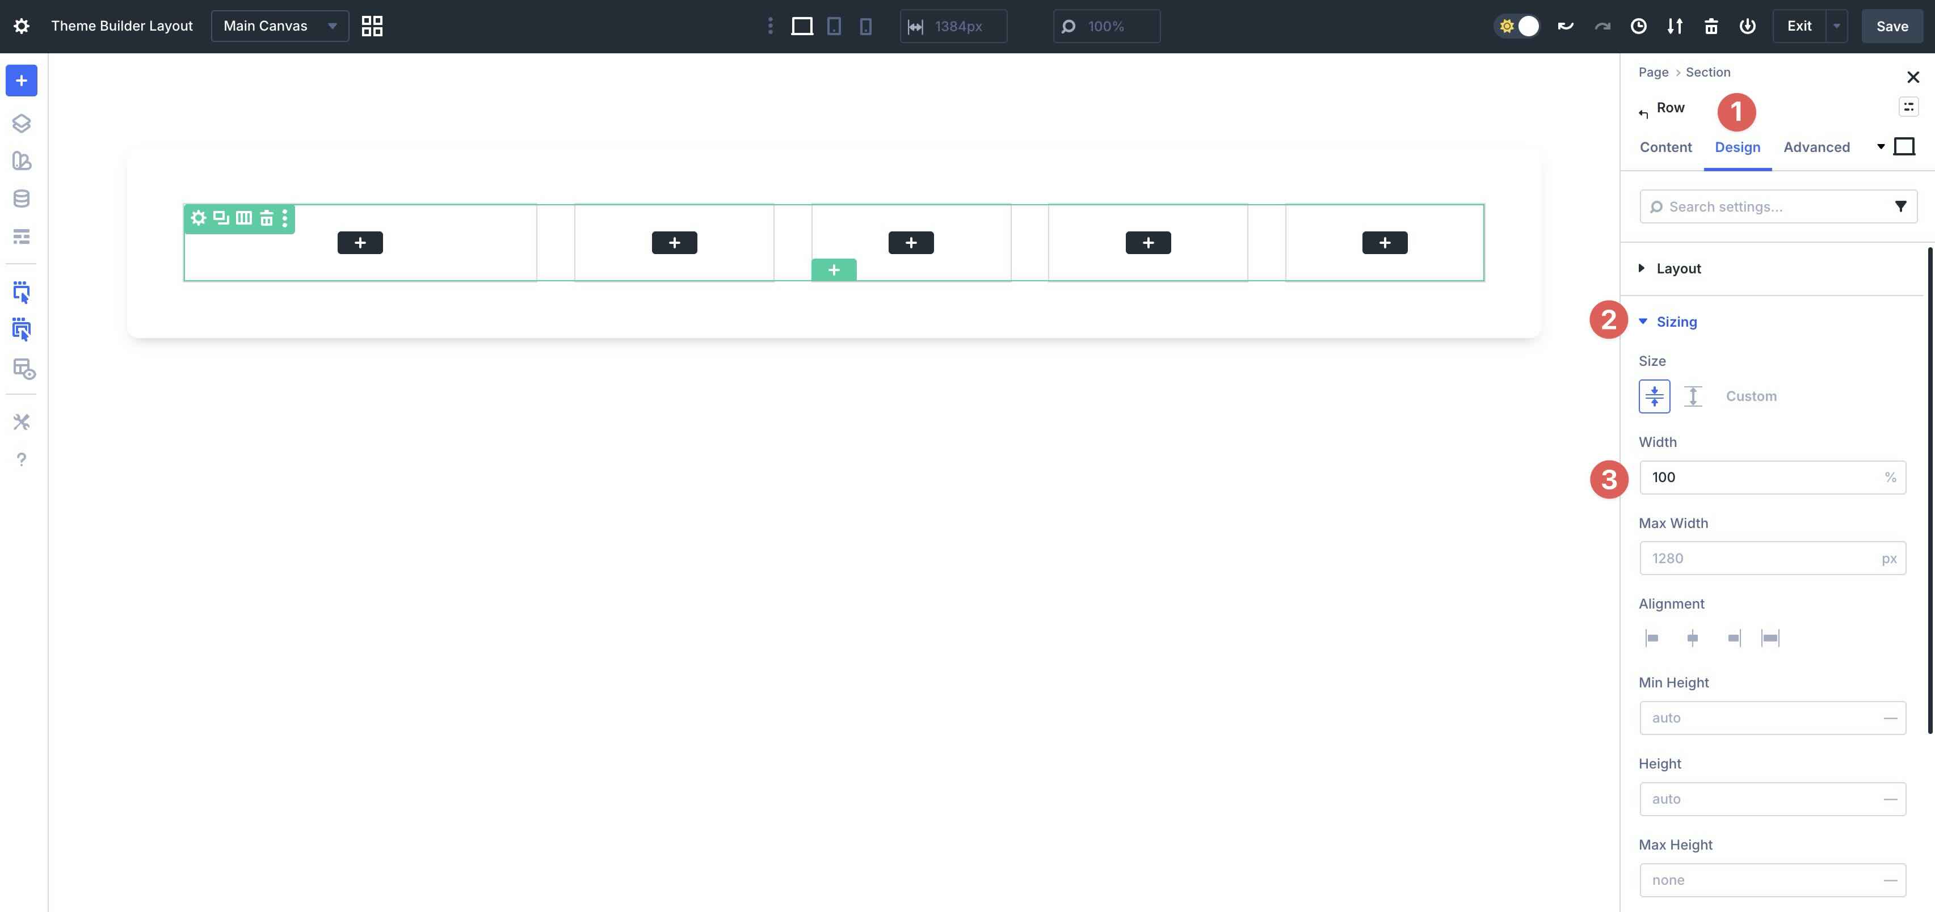The width and height of the screenshot is (1935, 912).
Task: Open row settings with the gear icon
Action: coord(198,218)
